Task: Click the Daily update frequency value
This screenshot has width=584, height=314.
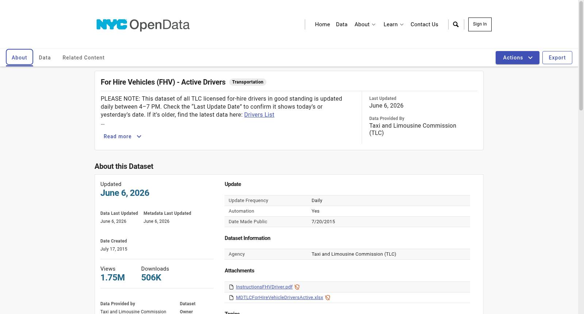Action: pos(317,201)
